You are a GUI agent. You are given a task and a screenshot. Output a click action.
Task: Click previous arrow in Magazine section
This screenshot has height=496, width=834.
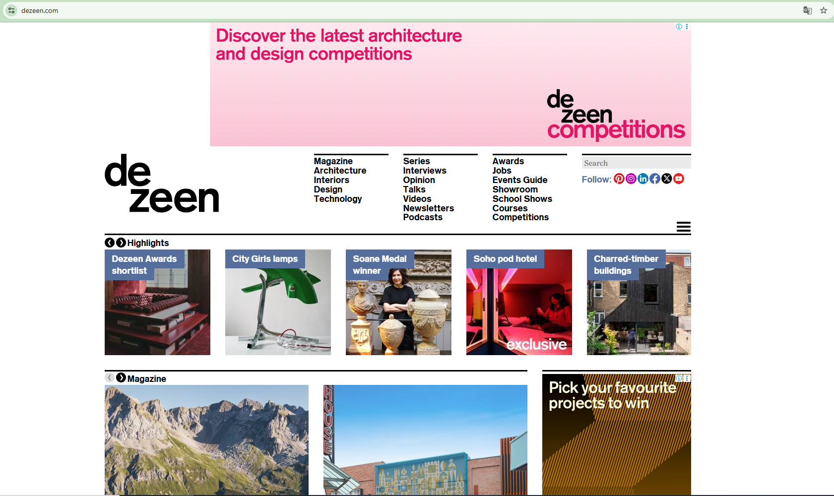click(110, 378)
